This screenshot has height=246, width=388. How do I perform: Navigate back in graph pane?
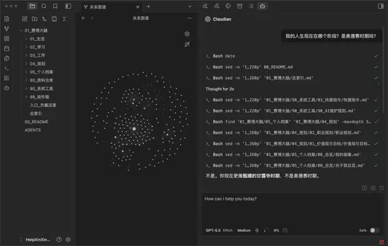pyautogui.click(x=83, y=18)
